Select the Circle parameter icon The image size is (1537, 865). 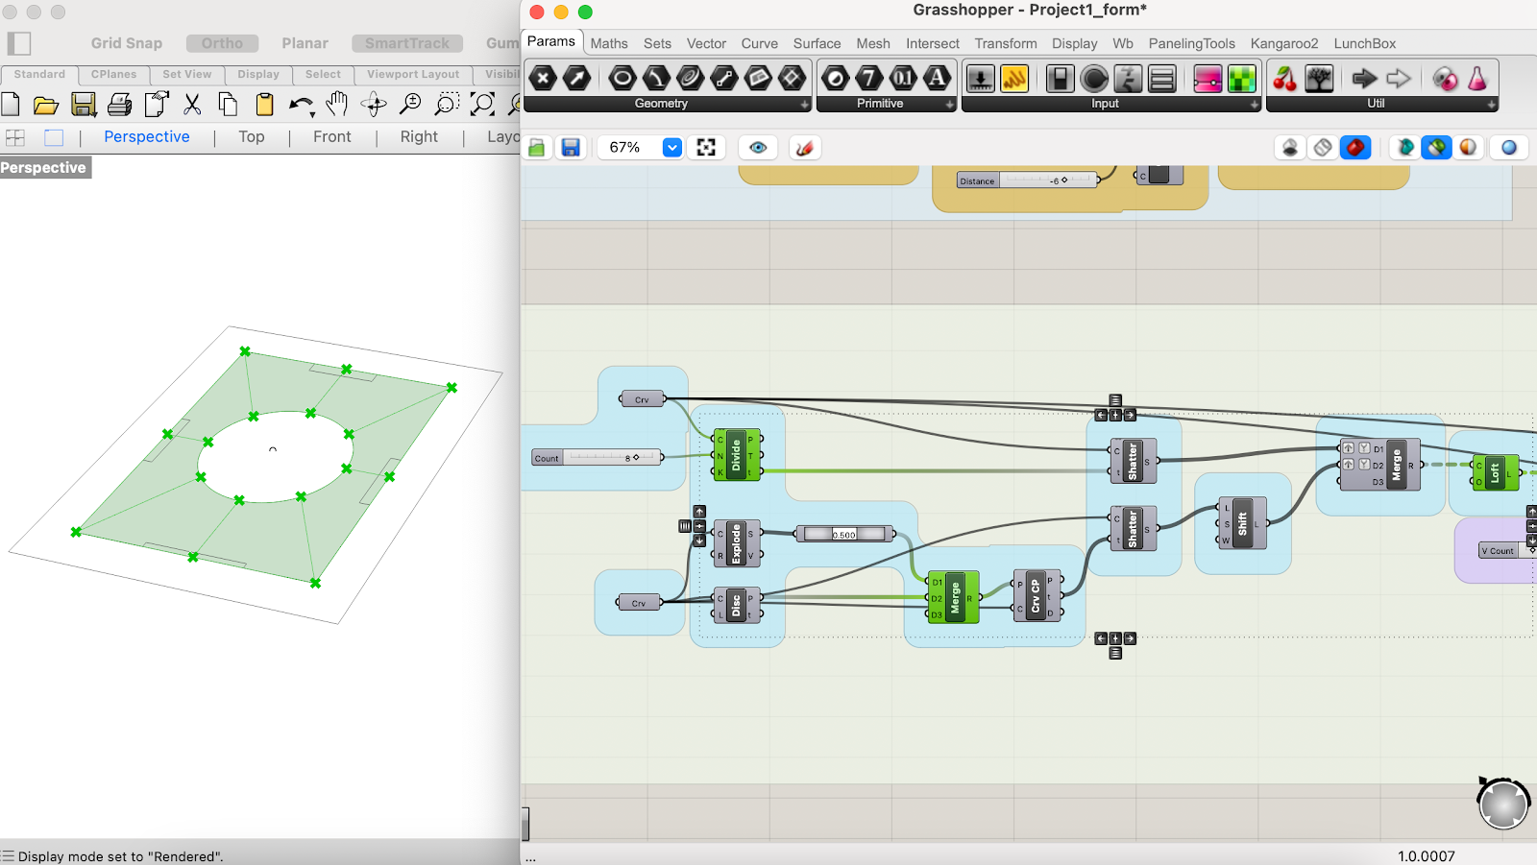[622, 78]
